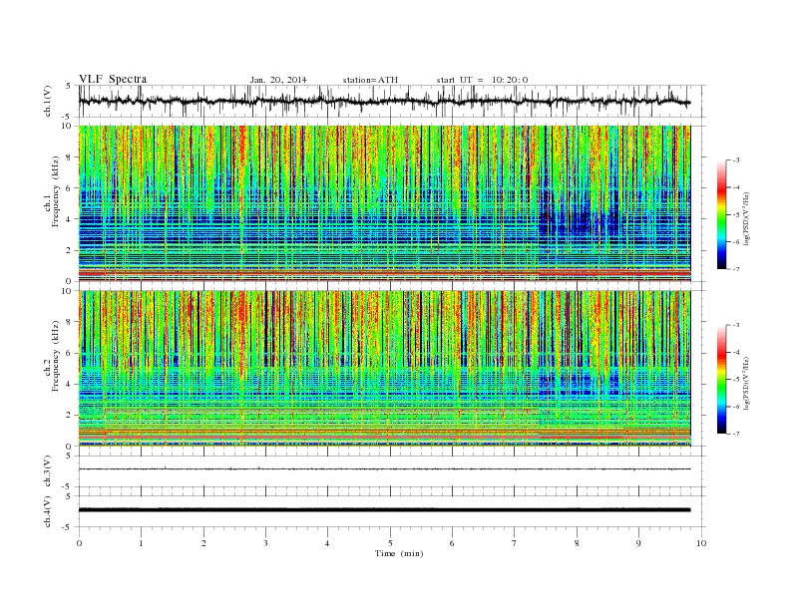Click the '-5' label on ch.1 color bar
This screenshot has height=610, width=790.
(x=736, y=215)
